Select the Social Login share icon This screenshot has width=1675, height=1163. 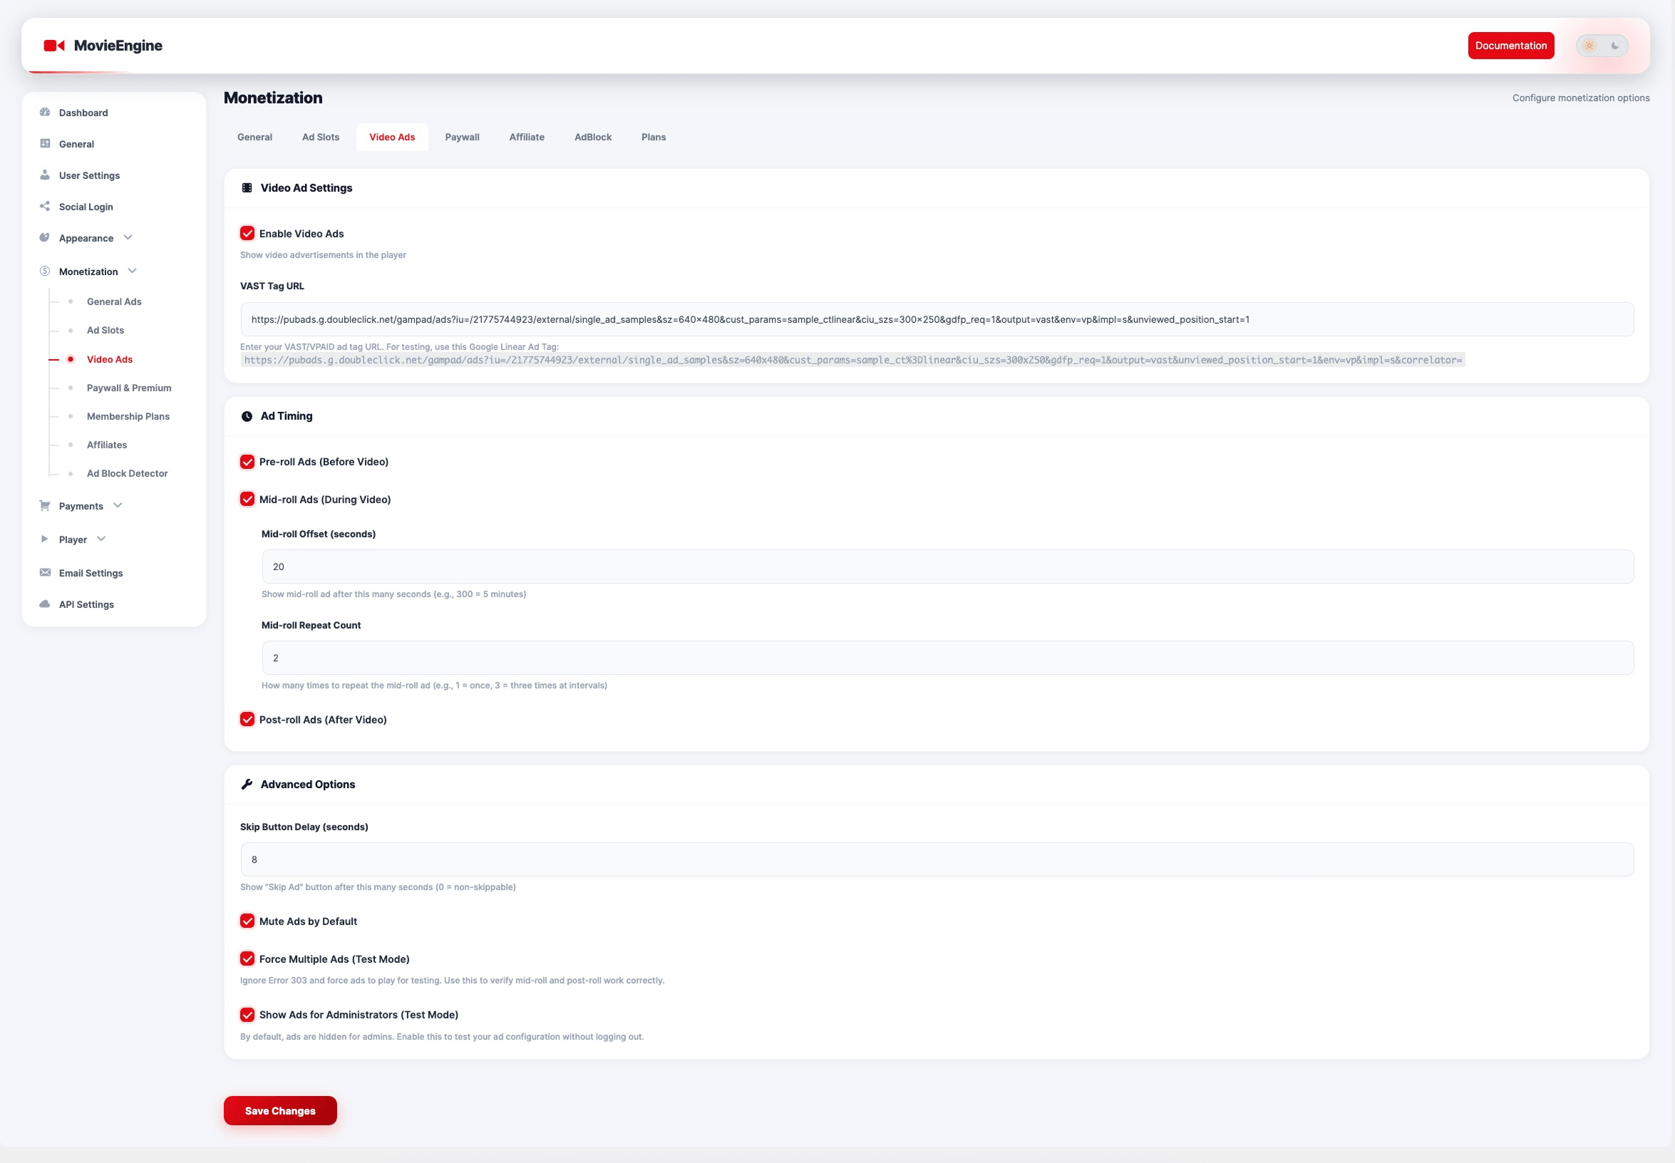point(44,206)
